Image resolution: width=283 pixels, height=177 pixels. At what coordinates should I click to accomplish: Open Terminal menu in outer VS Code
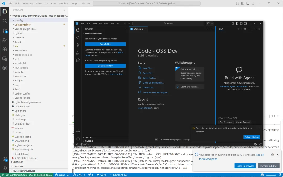click(x=63, y=3)
